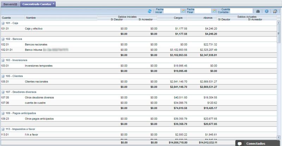Image resolution: width=282 pixels, height=146 pixels.
Task: Click the search binoculars icon
Action: [x=258, y=11]
